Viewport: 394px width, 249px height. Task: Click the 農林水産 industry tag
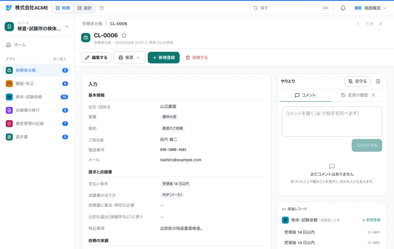click(x=169, y=117)
